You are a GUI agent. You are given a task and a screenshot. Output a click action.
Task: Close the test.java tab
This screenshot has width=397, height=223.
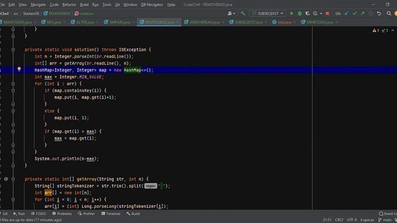click(295, 22)
